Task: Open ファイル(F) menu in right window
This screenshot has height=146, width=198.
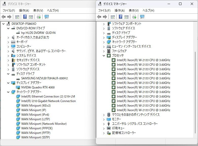Action: pyautogui.click(x=104, y=11)
